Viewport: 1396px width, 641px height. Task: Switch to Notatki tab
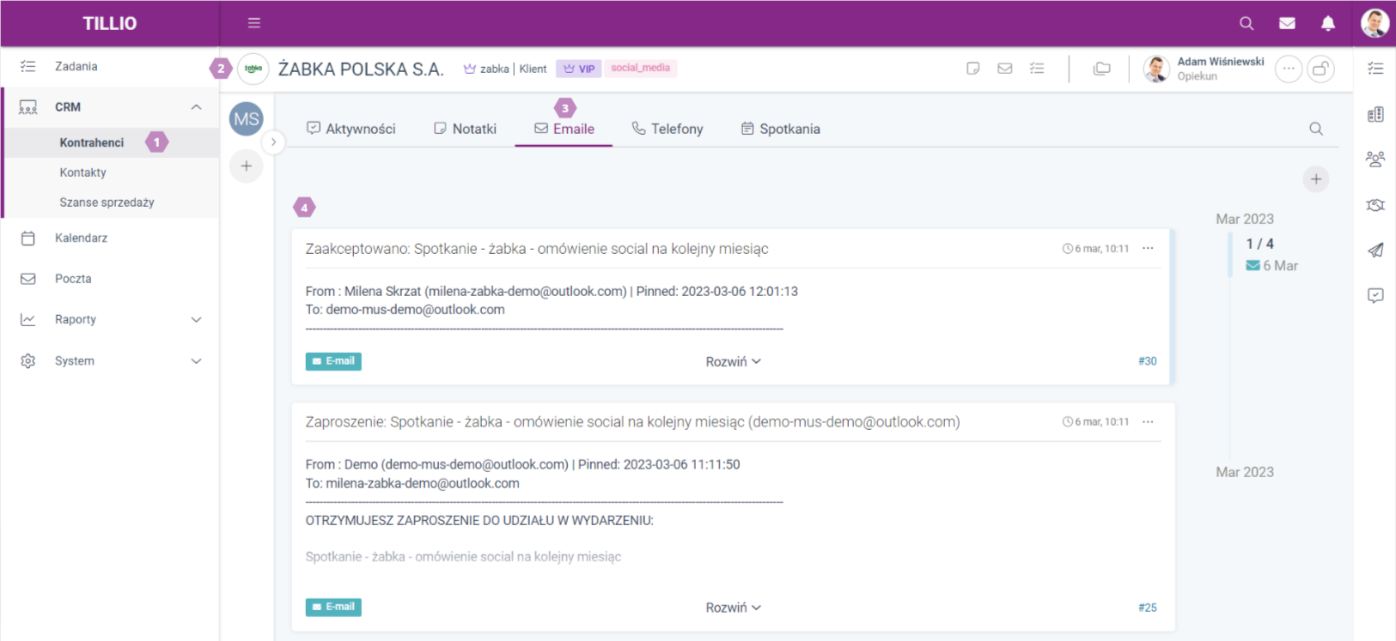click(465, 129)
